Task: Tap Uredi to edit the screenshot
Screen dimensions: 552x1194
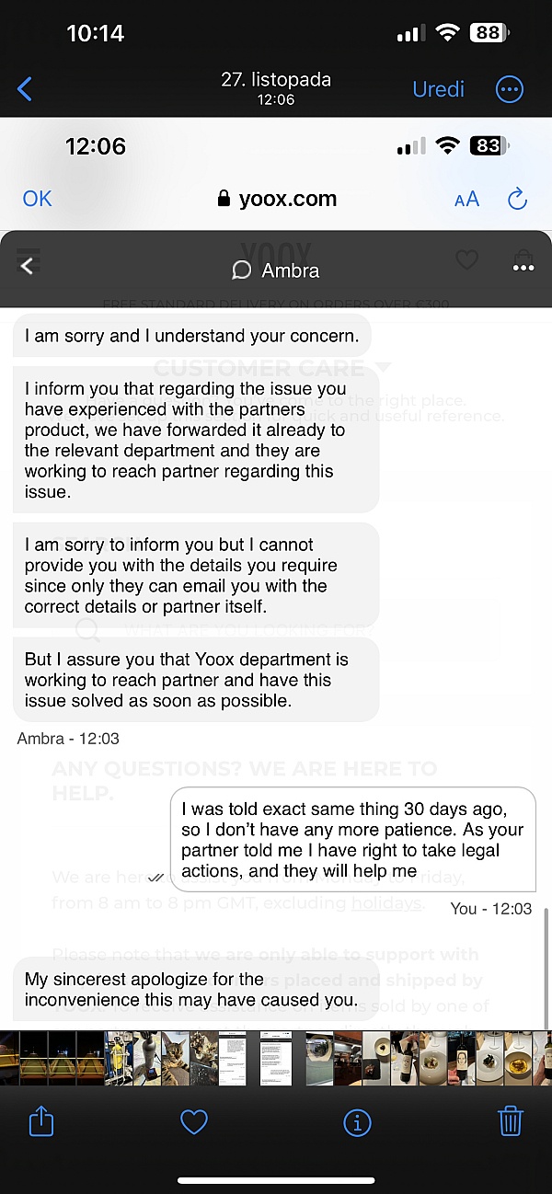Action: (438, 89)
